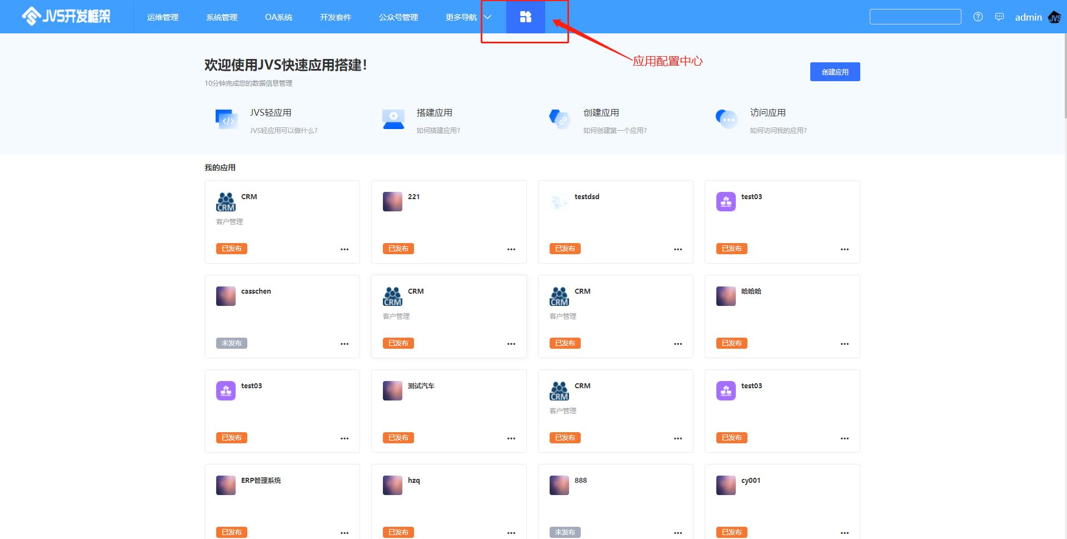Click the 创建应用 link-shaped icon
This screenshot has width=1067, height=539.
point(560,118)
